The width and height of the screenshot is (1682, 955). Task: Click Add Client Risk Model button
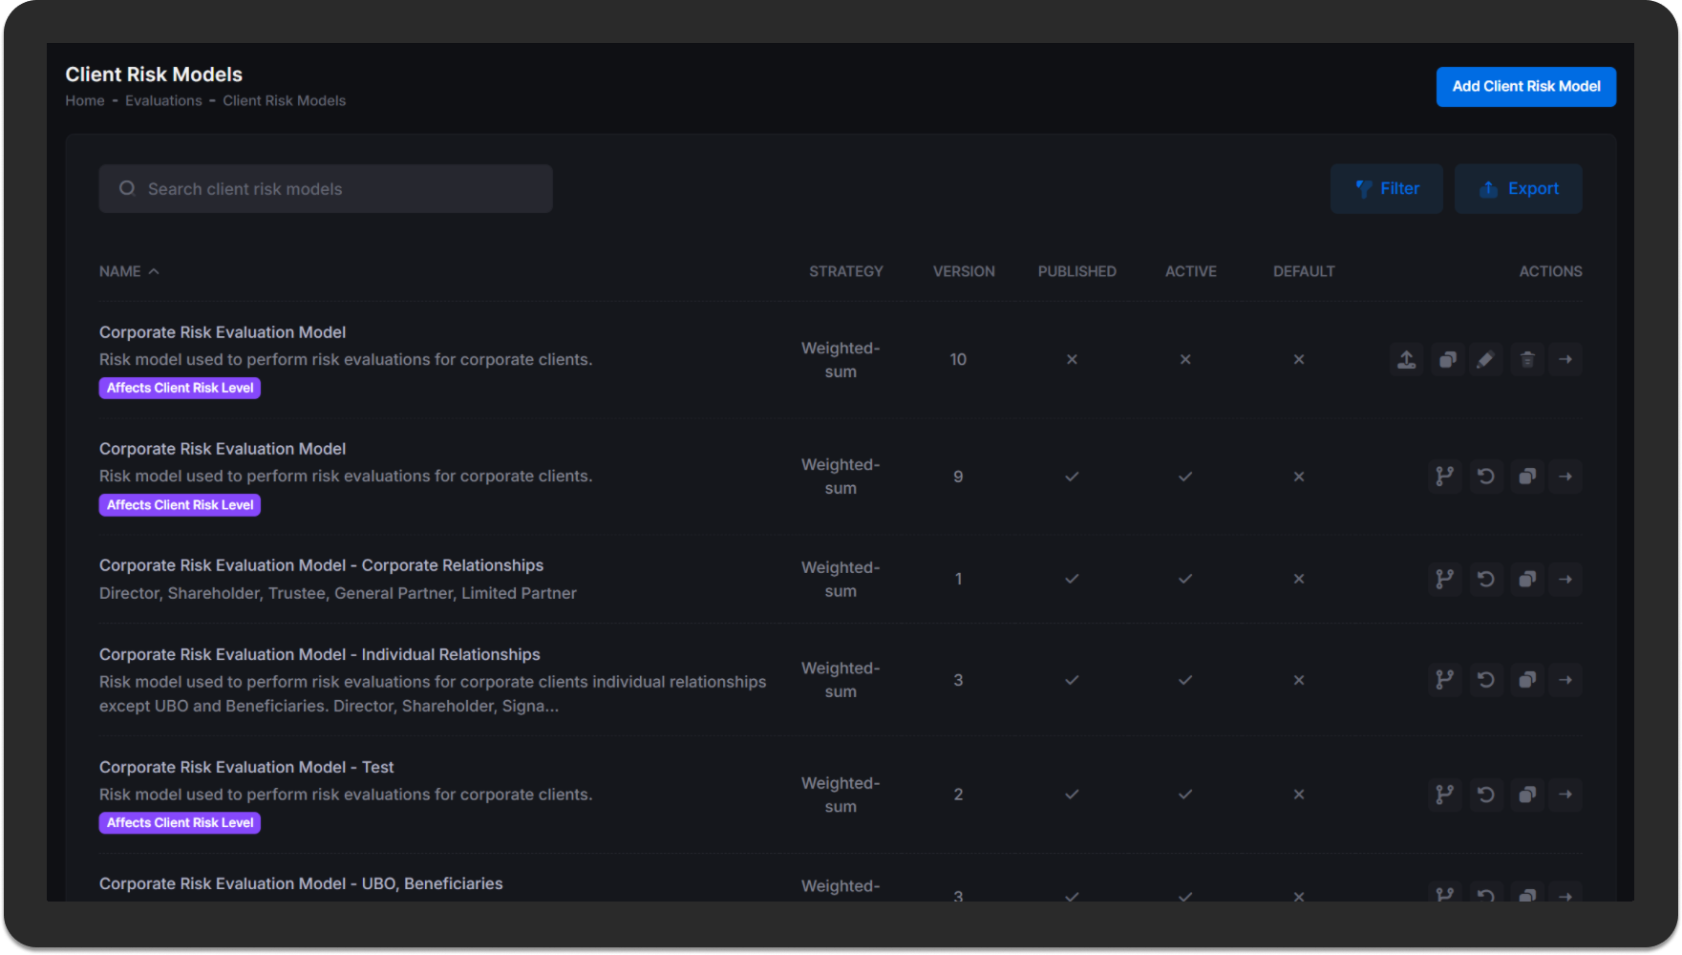[1525, 87]
